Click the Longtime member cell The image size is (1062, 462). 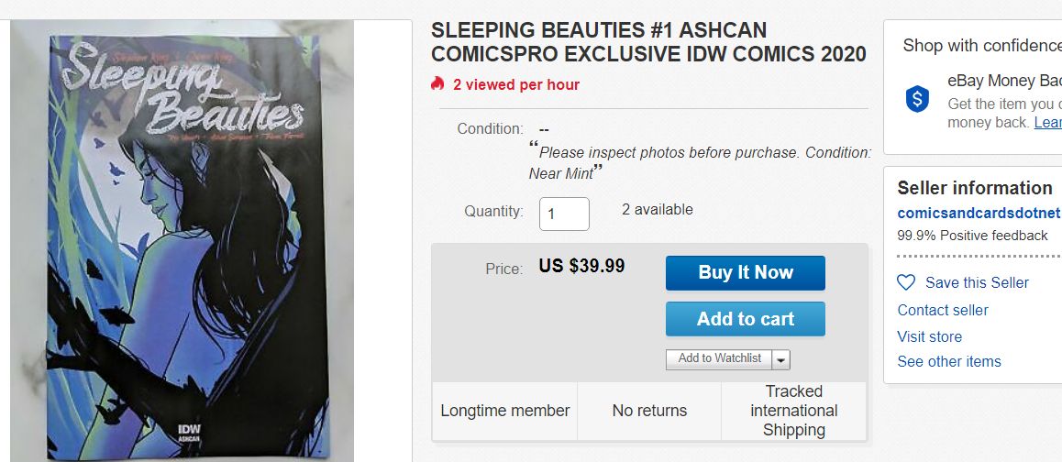(505, 411)
